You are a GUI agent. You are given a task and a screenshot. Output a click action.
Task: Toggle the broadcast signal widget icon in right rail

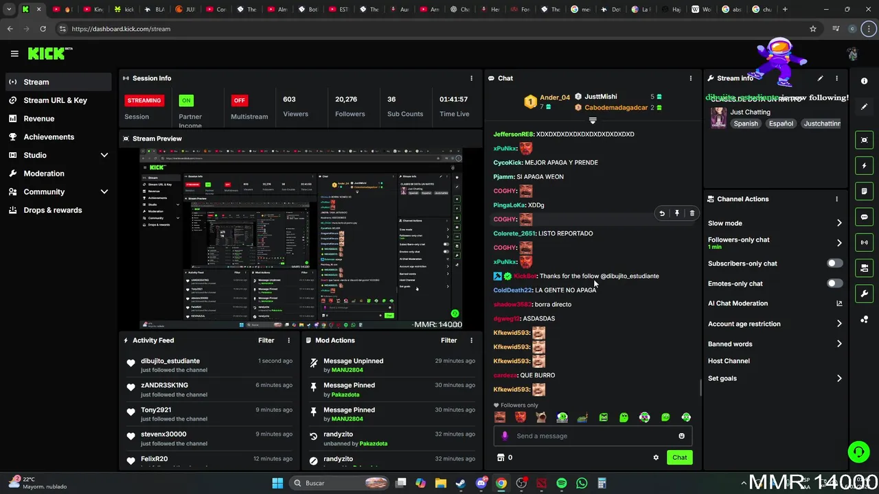pos(865,242)
